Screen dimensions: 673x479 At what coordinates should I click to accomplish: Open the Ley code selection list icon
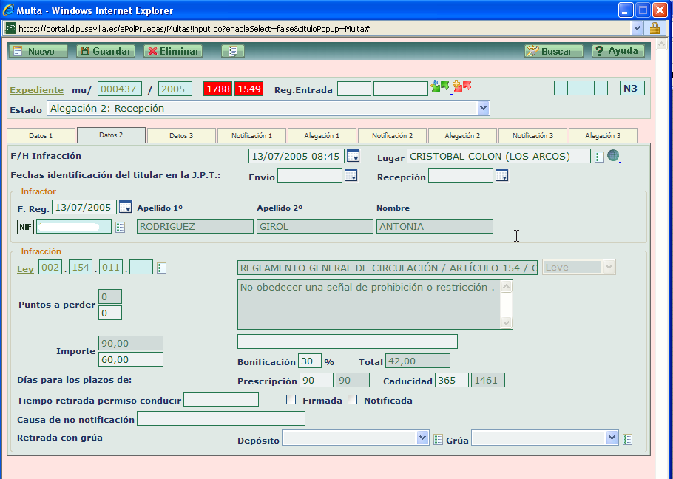pyautogui.click(x=161, y=268)
